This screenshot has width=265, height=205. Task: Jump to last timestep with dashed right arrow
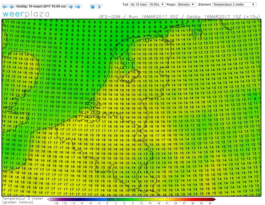pyautogui.click(x=78, y=7)
